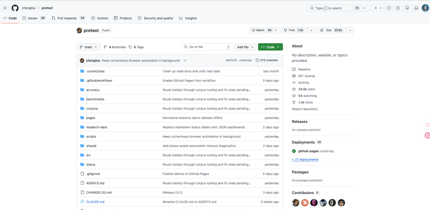Image resolution: width=430 pixels, height=210 pixels.
Task: Open commit Publish demos to GitHub Pages
Action: [186, 173]
